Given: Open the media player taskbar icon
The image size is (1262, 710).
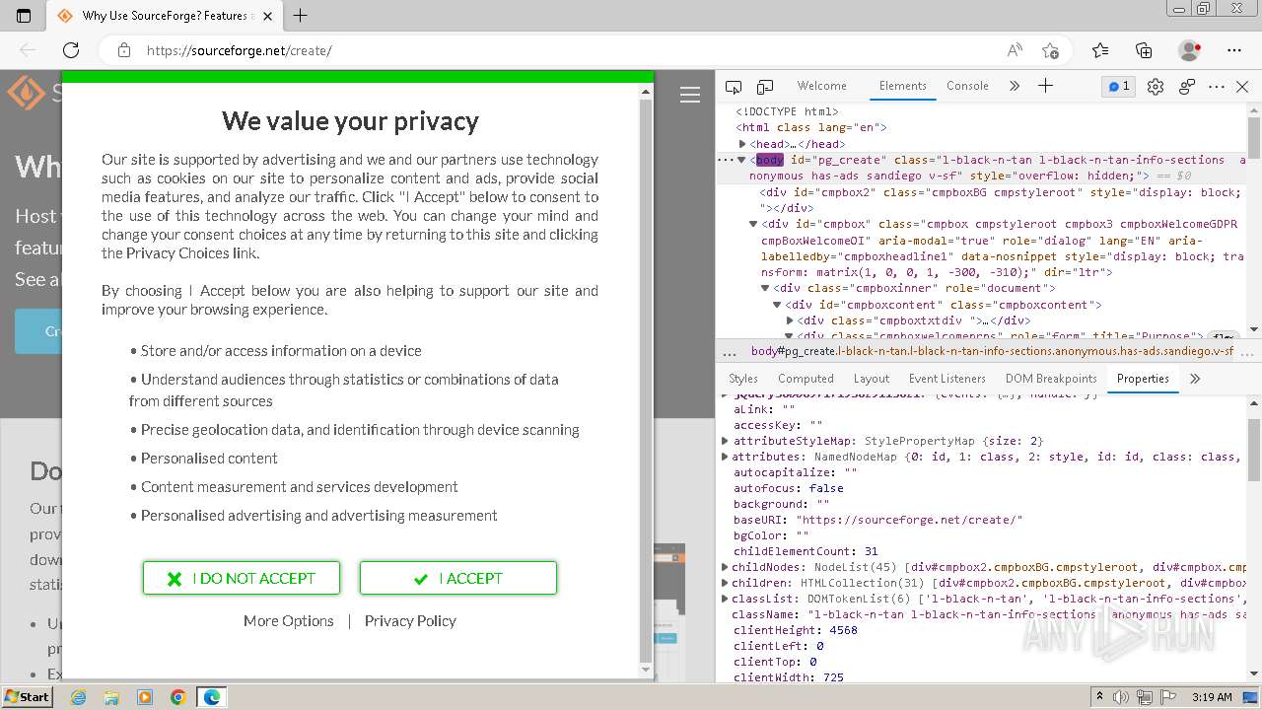Looking at the screenshot, I should 145,697.
